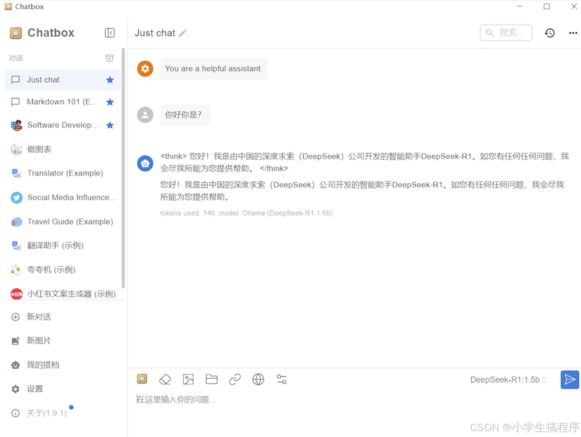Image resolution: width=581 pixels, height=437 pixels.
Task: Start a new chat with 新对话
Action: coord(62,317)
